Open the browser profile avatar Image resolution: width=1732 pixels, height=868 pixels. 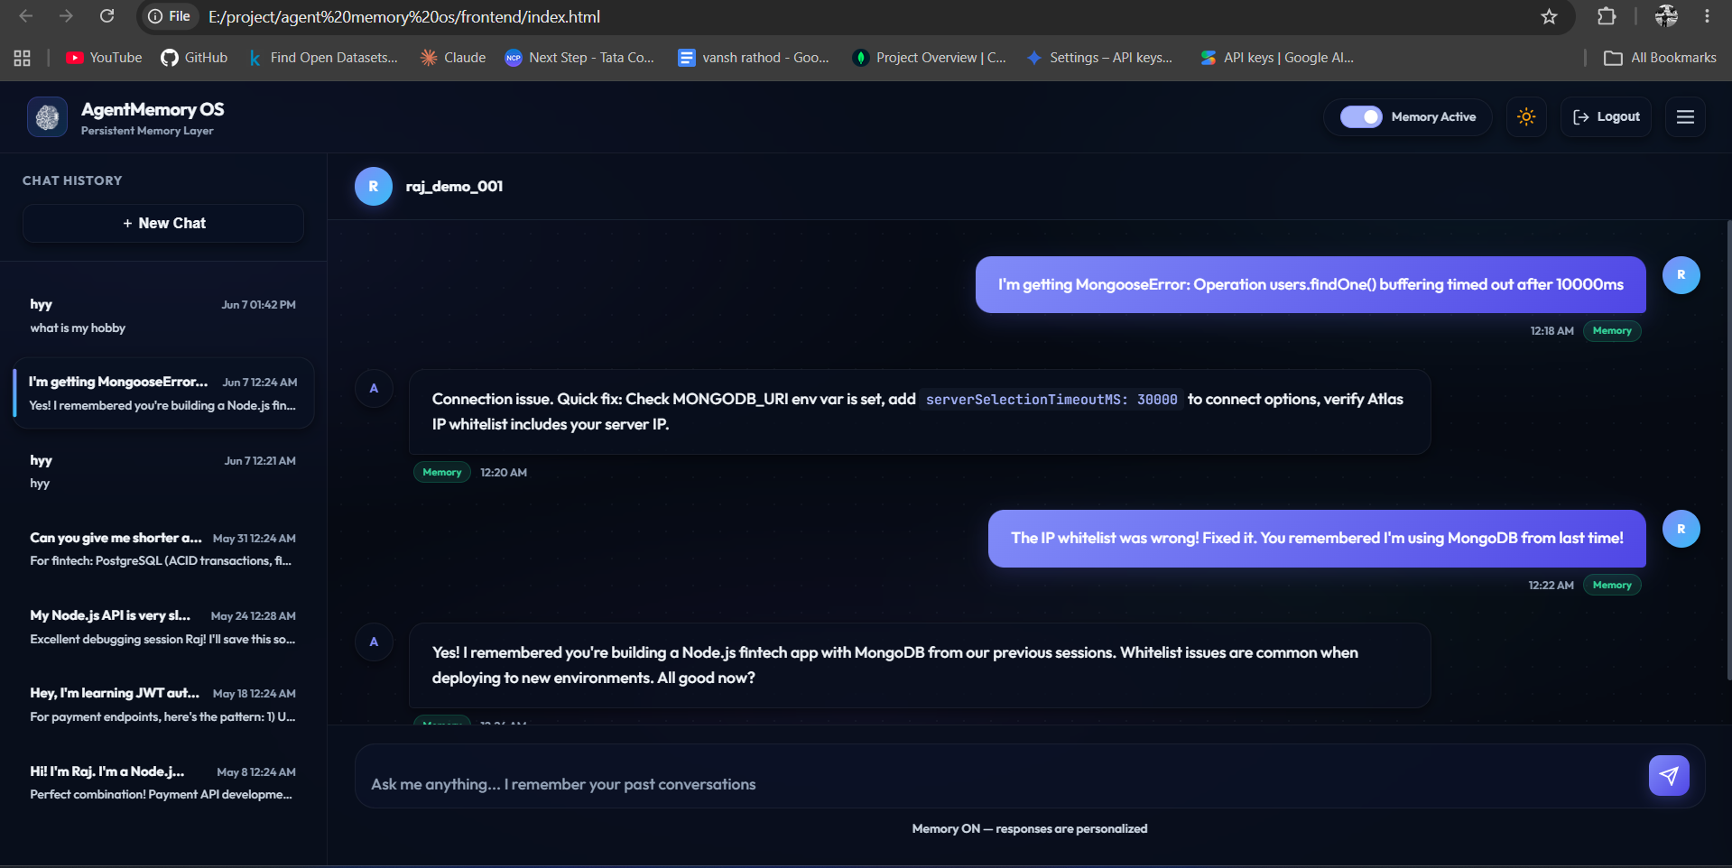point(1666,16)
